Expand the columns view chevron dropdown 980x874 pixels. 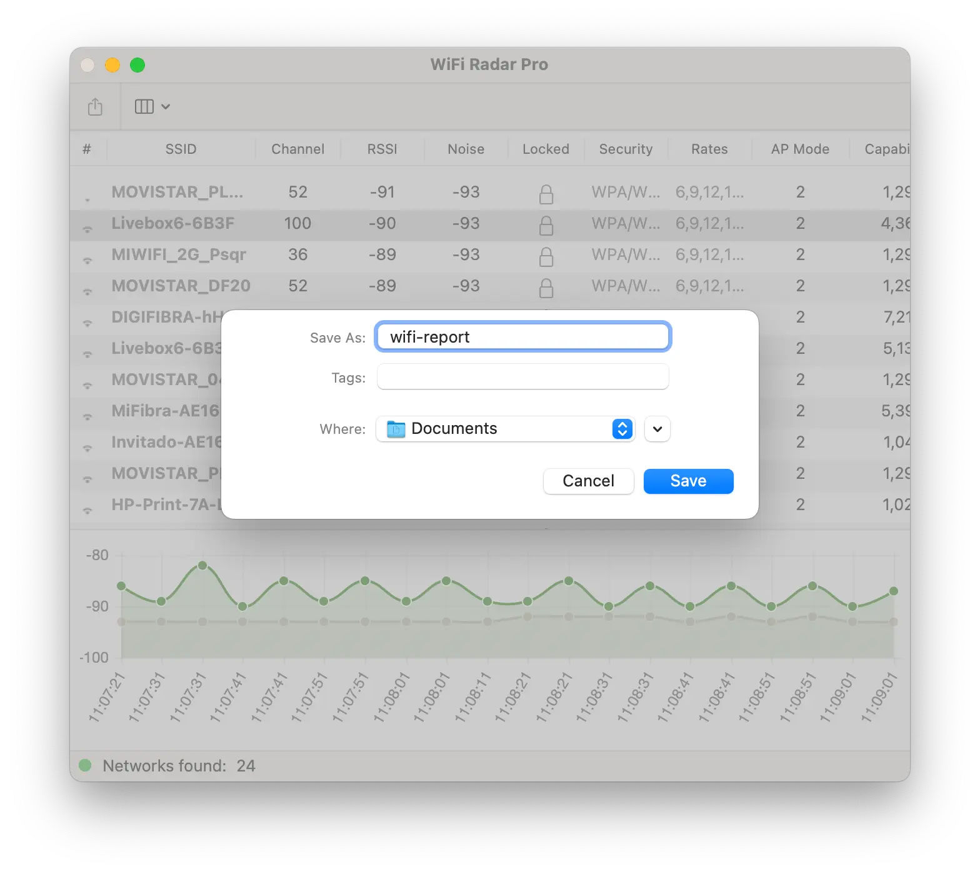point(166,107)
